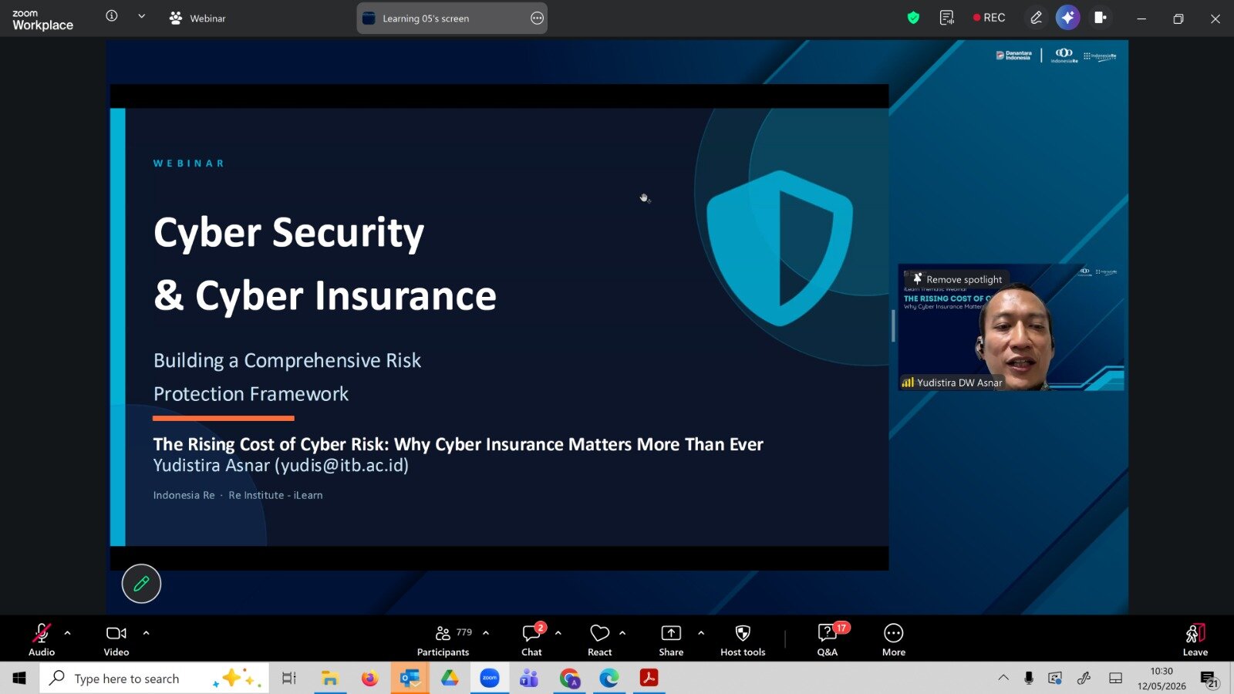
Task: Open the annotation pencil on shared screen
Action: 141,584
